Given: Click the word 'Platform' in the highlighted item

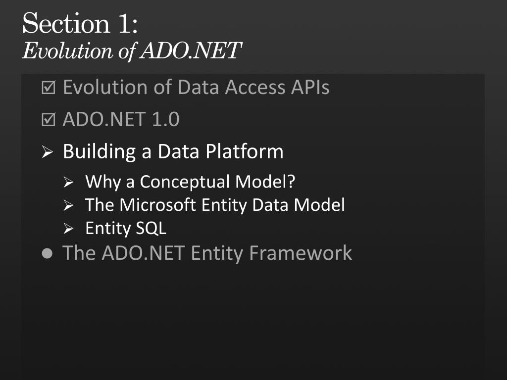Looking at the screenshot, I should click(245, 151).
